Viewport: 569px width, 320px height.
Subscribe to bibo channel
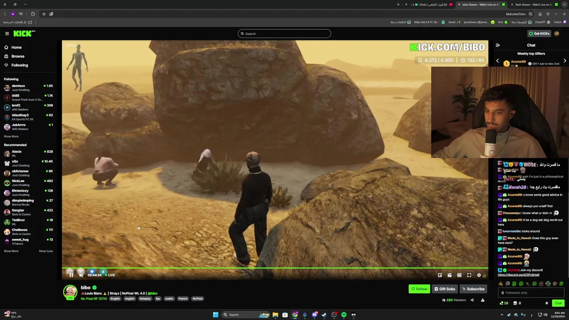click(x=473, y=289)
